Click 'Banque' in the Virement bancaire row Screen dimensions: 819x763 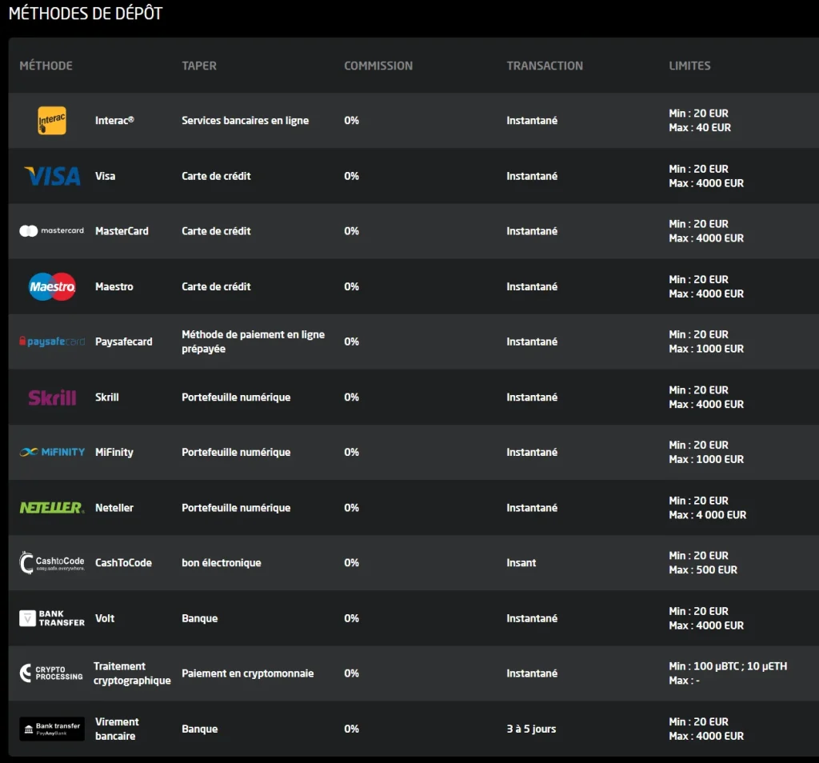pos(199,729)
